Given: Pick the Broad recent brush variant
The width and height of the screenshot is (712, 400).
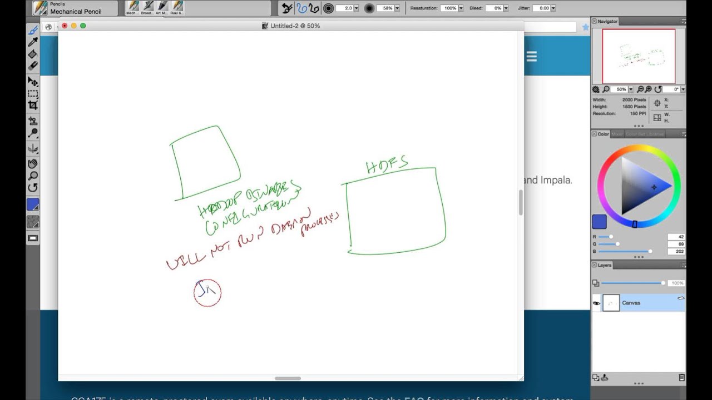Looking at the screenshot, I should coord(147,8).
